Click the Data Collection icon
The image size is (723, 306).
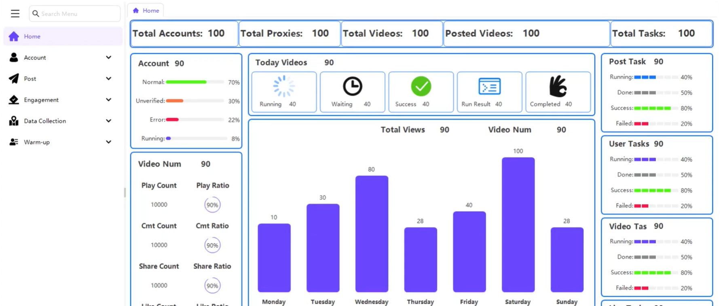tap(14, 121)
